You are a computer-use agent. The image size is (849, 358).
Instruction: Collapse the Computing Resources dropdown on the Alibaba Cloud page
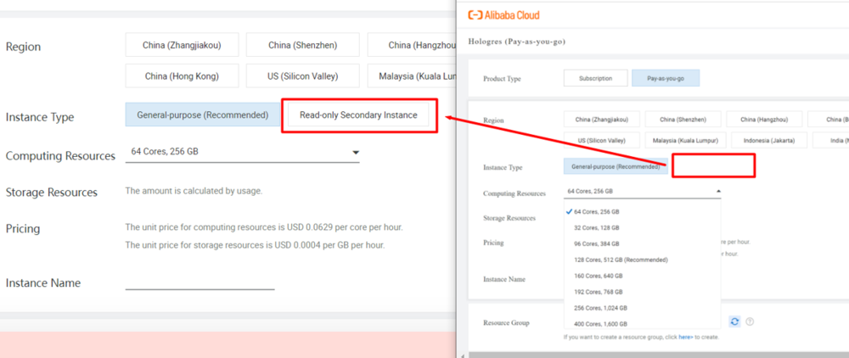642,192
